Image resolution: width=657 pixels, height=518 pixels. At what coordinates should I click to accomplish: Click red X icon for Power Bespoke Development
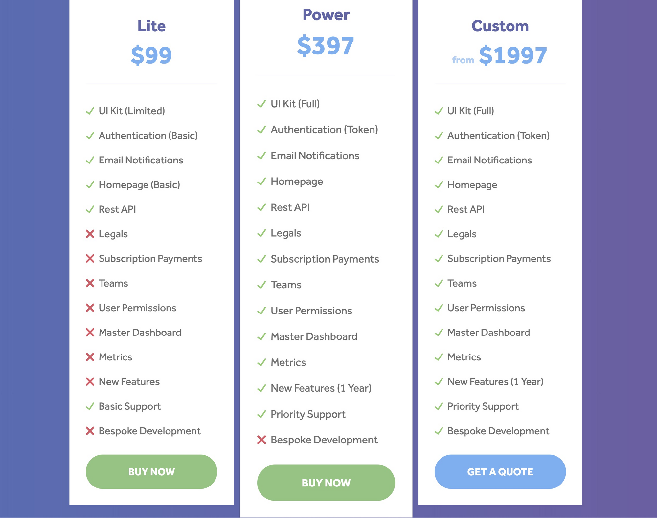click(261, 440)
